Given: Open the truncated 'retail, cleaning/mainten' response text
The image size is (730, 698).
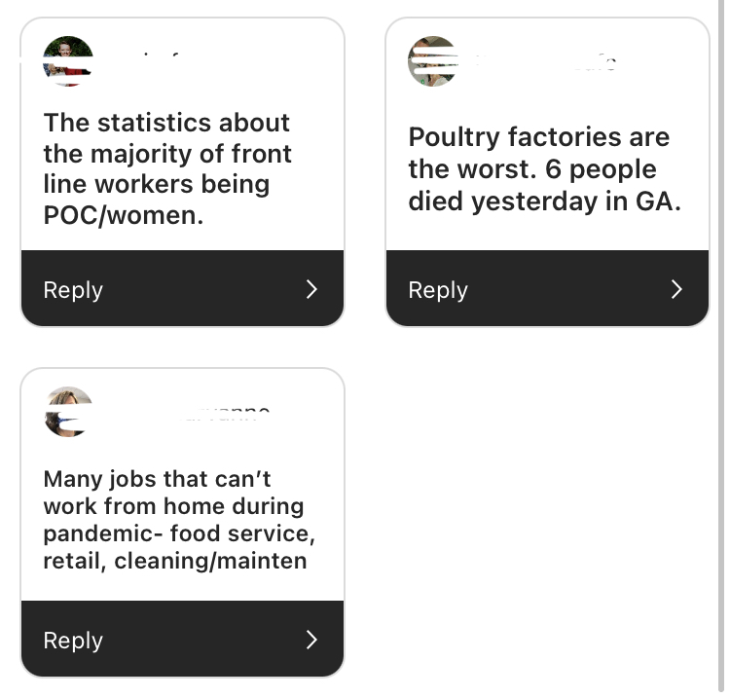Looking at the screenshot, I should [x=175, y=561].
